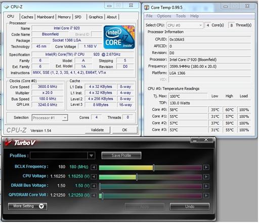The width and height of the screenshot is (259, 223).
Task: Switch to the About tab
Action: click(112, 17)
